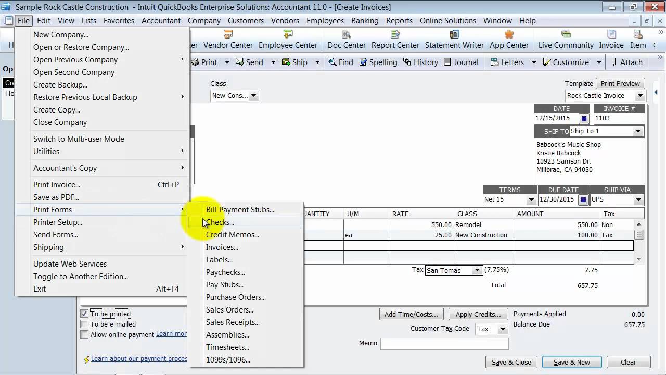Open the Banking menu
Viewport: 666px width, 375px height.
[x=365, y=21]
